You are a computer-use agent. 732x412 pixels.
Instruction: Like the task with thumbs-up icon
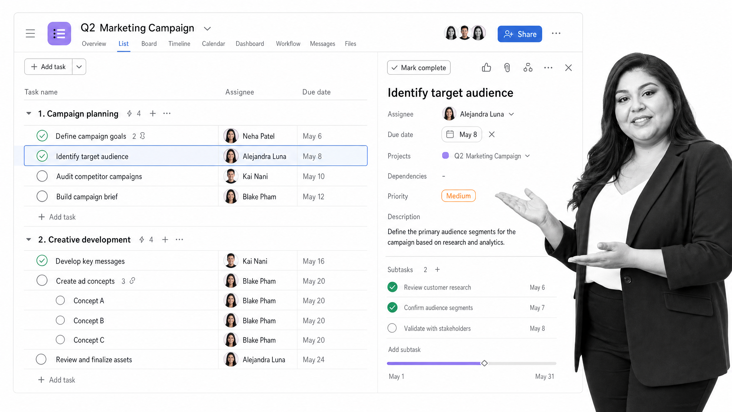coord(486,68)
